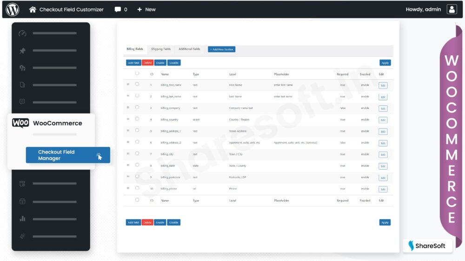The image size is (465, 261).
Task: Click the bottom Add field button
Action: pos(133,222)
